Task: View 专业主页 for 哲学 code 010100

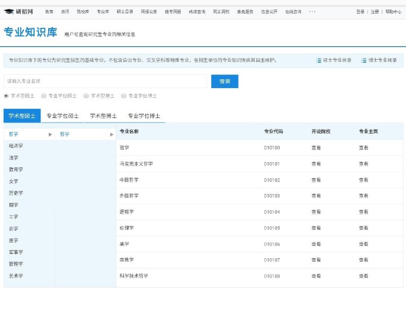Action: (363, 148)
